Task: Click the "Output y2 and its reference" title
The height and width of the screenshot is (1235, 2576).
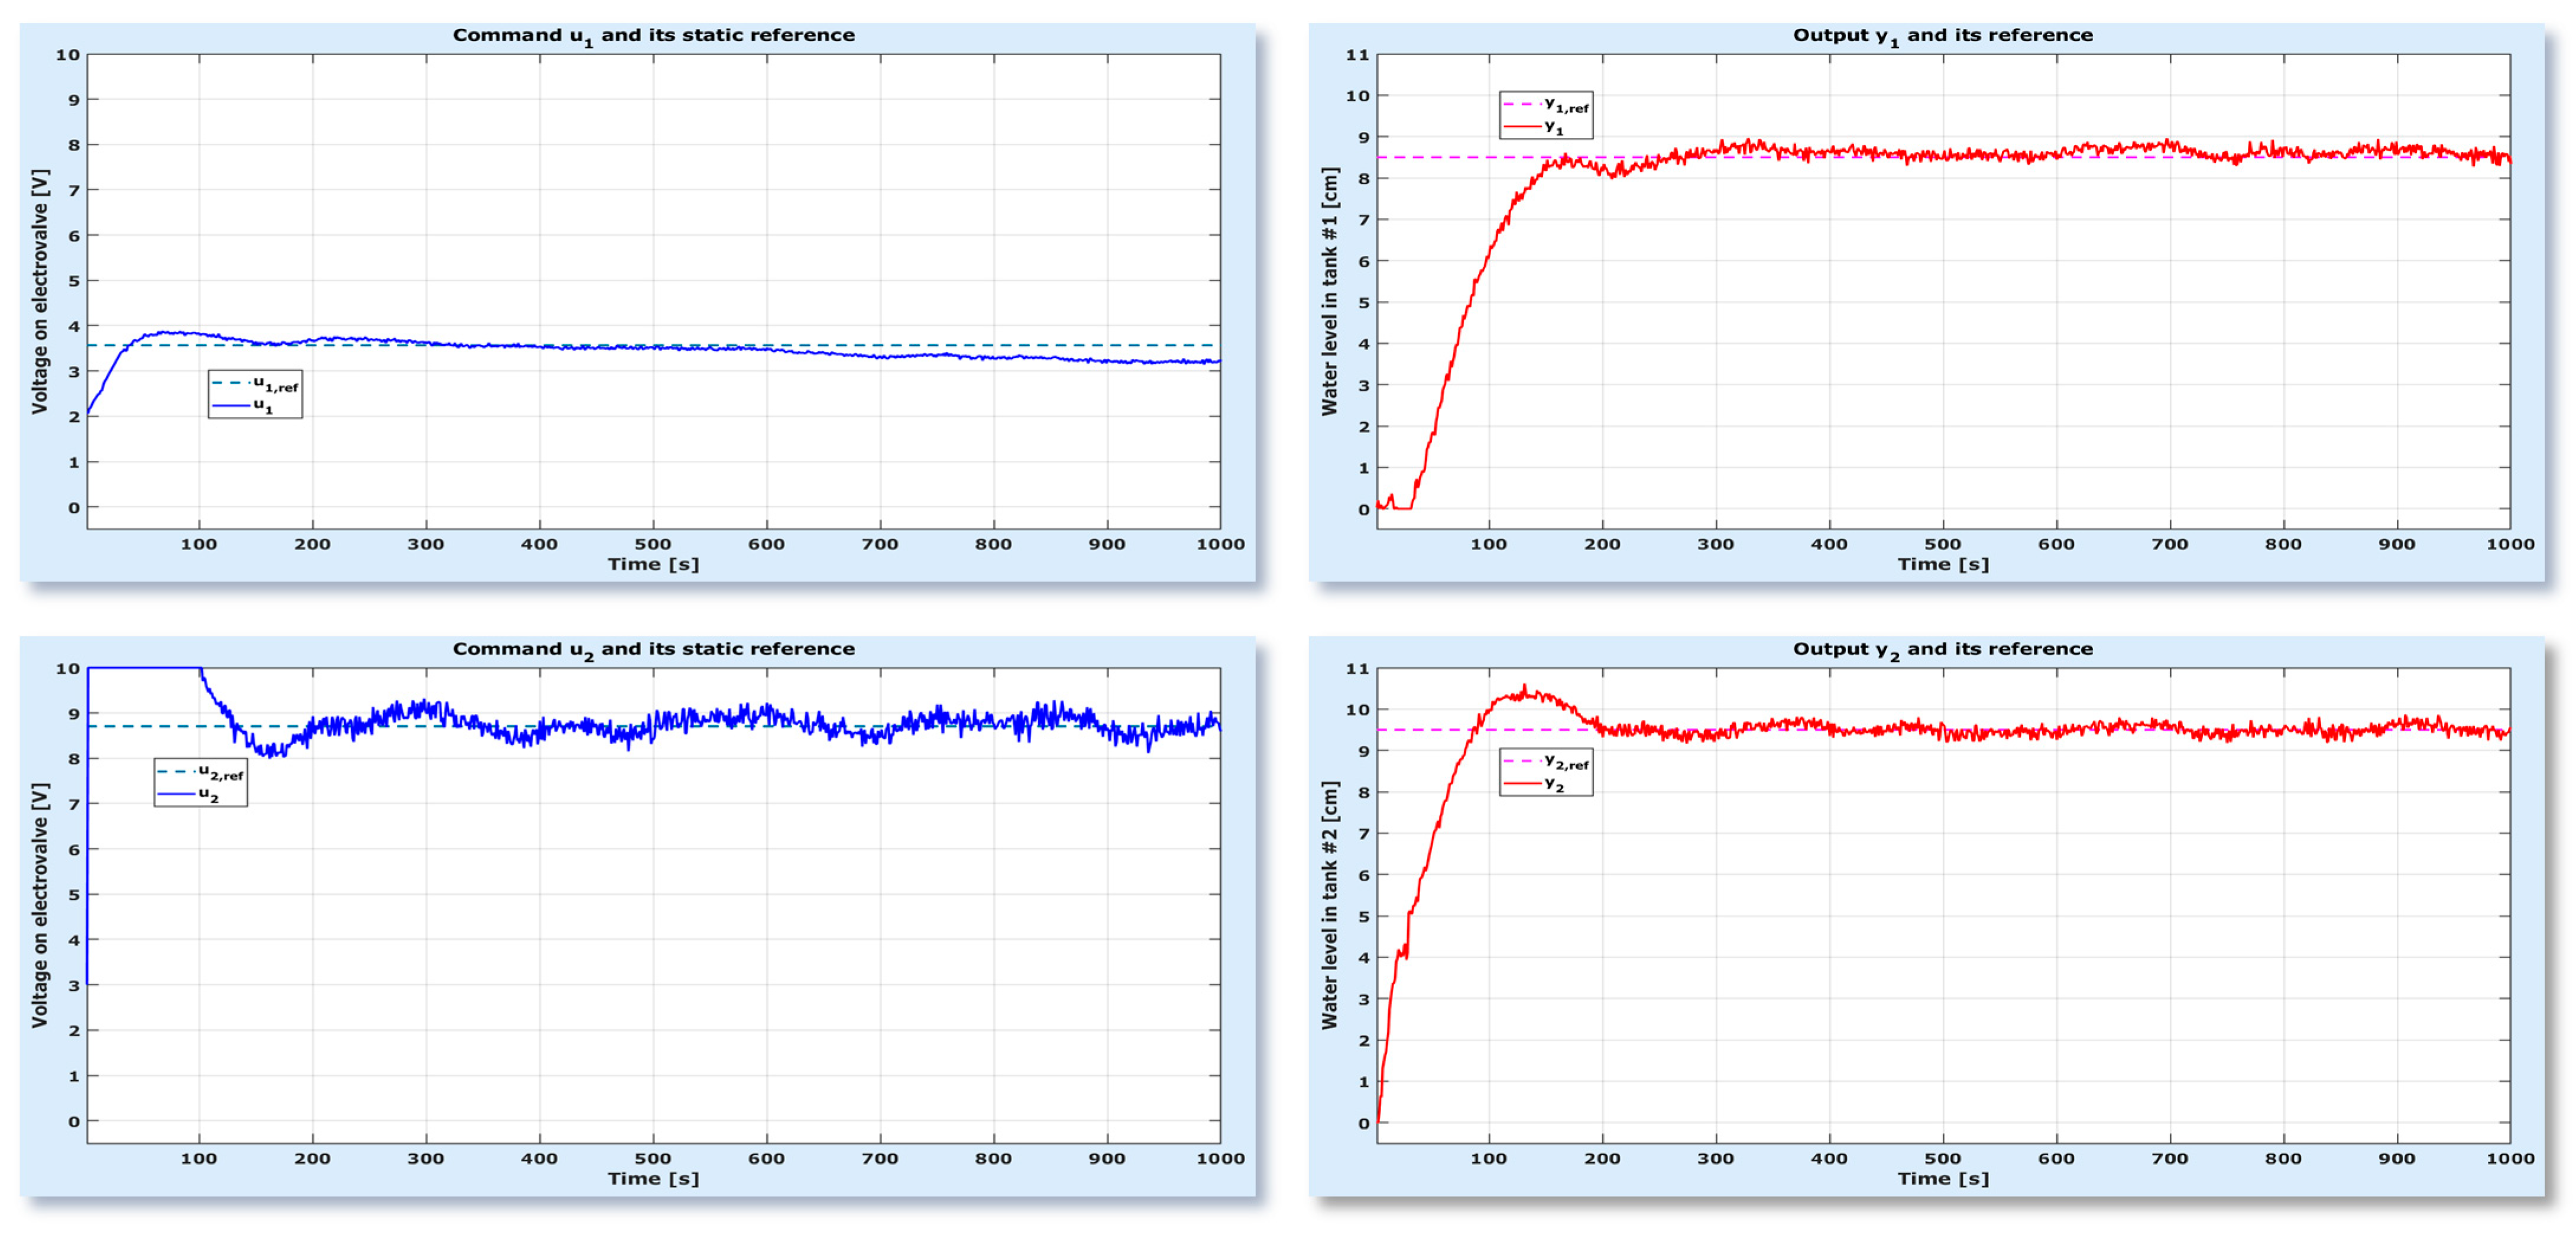Action: pyautogui.click(x=1942, y=649)
